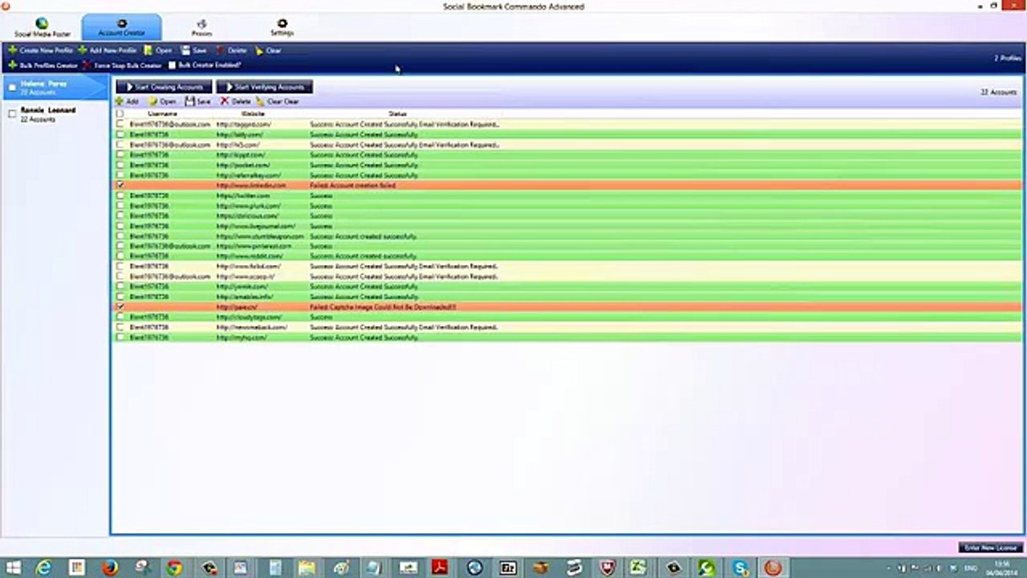Tick the select-all checkbox in the table header

[x=120, y=114]
